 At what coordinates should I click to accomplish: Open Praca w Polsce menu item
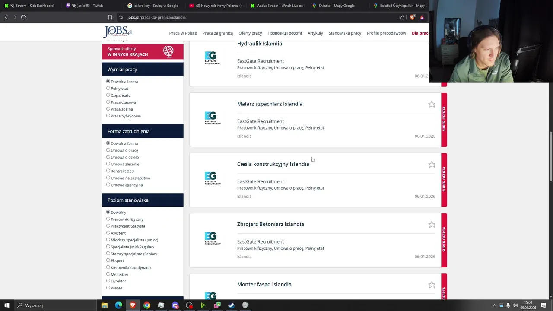[x=183, y=33]
